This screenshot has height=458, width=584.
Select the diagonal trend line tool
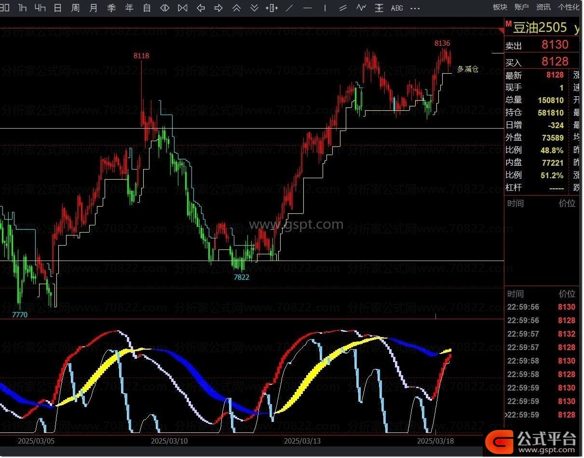pyautogui.click(x=289, y=7)
